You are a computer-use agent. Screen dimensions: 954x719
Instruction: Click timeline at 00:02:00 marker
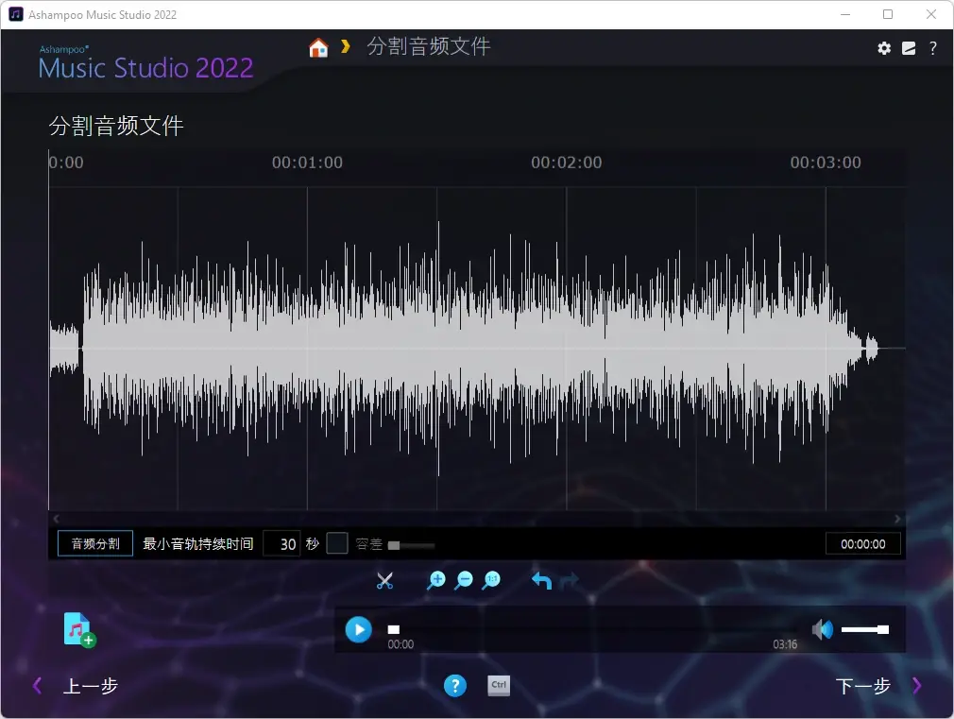(567, 163)
